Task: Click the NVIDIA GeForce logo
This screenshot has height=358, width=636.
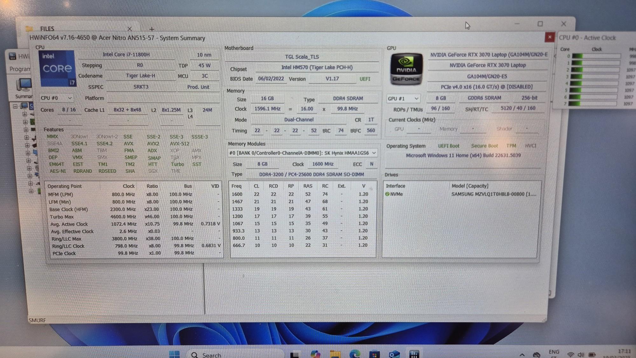Action: pos(406,69)
